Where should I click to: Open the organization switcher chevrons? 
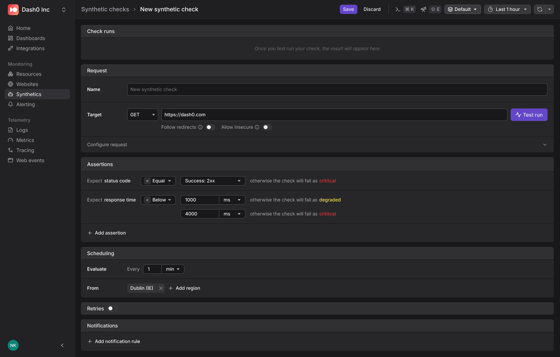tap(64, 10)
